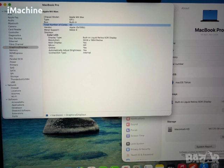
Task: Select SPI in sidebar
Action: 12,73
